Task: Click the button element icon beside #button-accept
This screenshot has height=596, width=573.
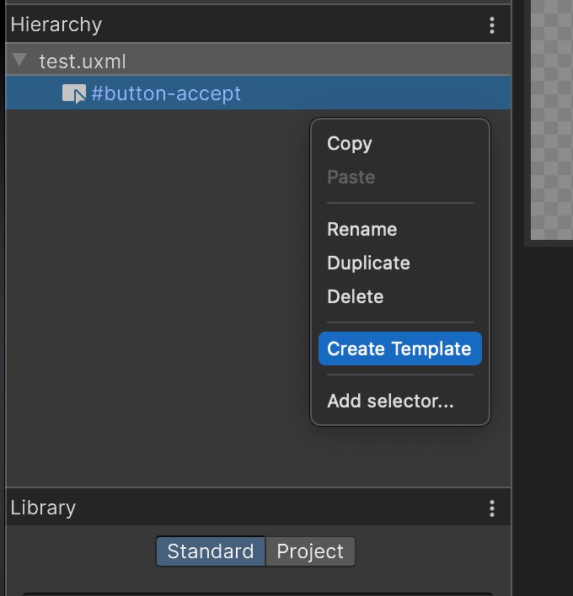Action: (x=74, y=93)
